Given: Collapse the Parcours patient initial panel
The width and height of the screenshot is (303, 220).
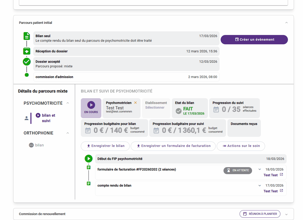Looking at the screenshot, I should [x=286, y=23].
